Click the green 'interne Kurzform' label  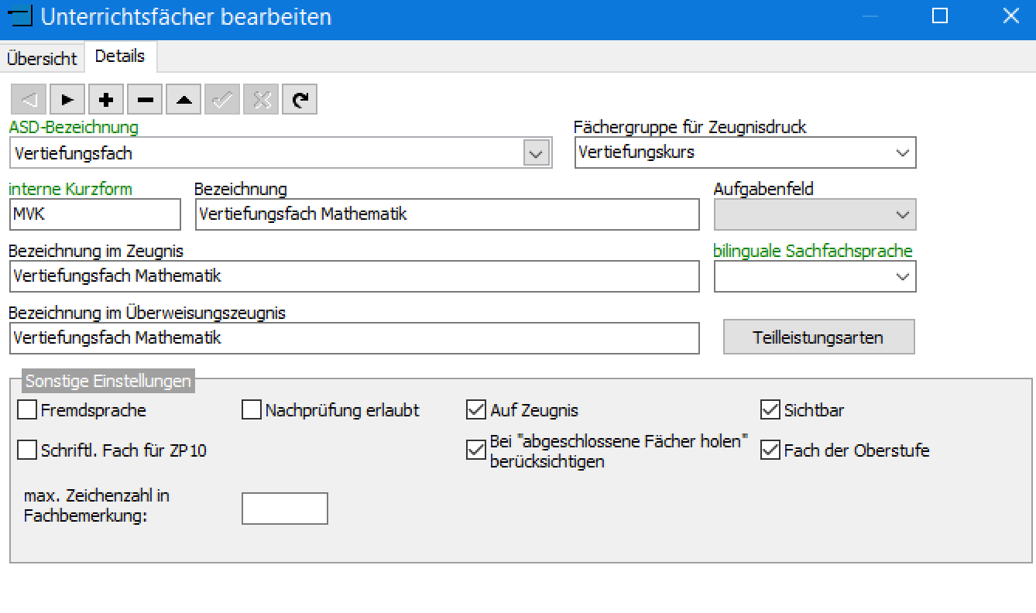pyautogui.click(x=70, y=189)
